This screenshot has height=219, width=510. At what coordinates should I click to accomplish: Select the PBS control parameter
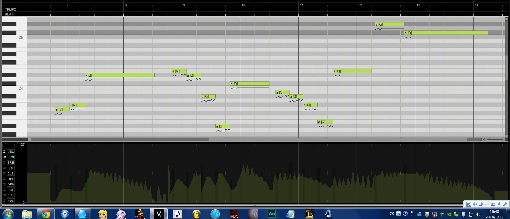[x=11, y=201]
